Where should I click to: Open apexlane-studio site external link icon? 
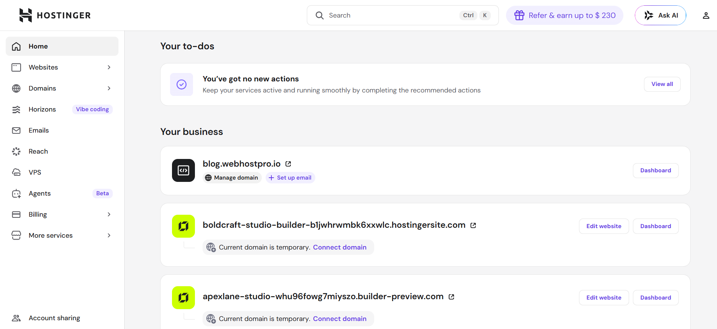[451, 297]
